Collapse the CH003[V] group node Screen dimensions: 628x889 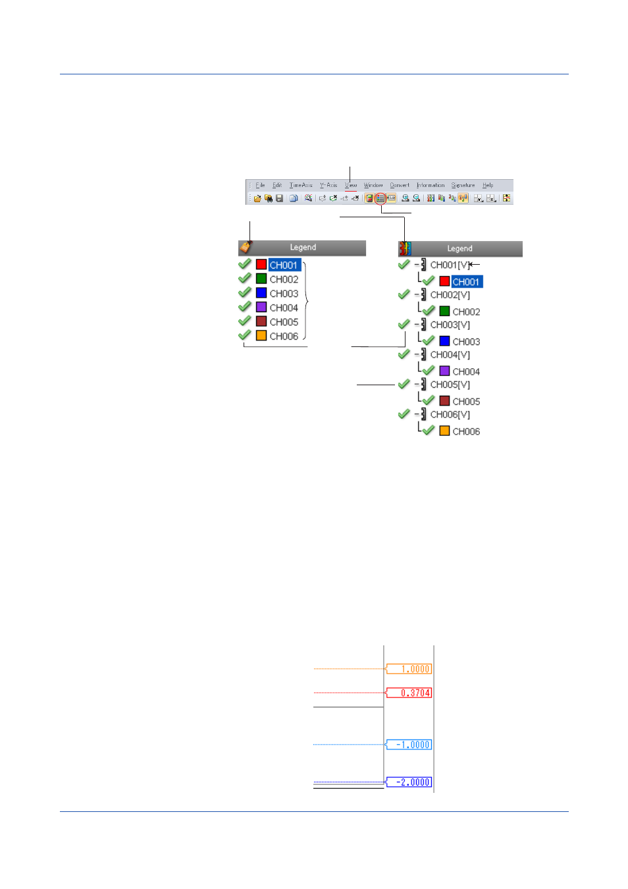click(x=417, y=325)
